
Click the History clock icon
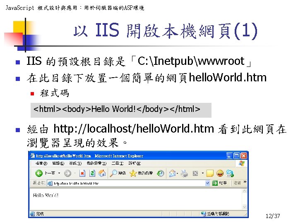point(161,173)
